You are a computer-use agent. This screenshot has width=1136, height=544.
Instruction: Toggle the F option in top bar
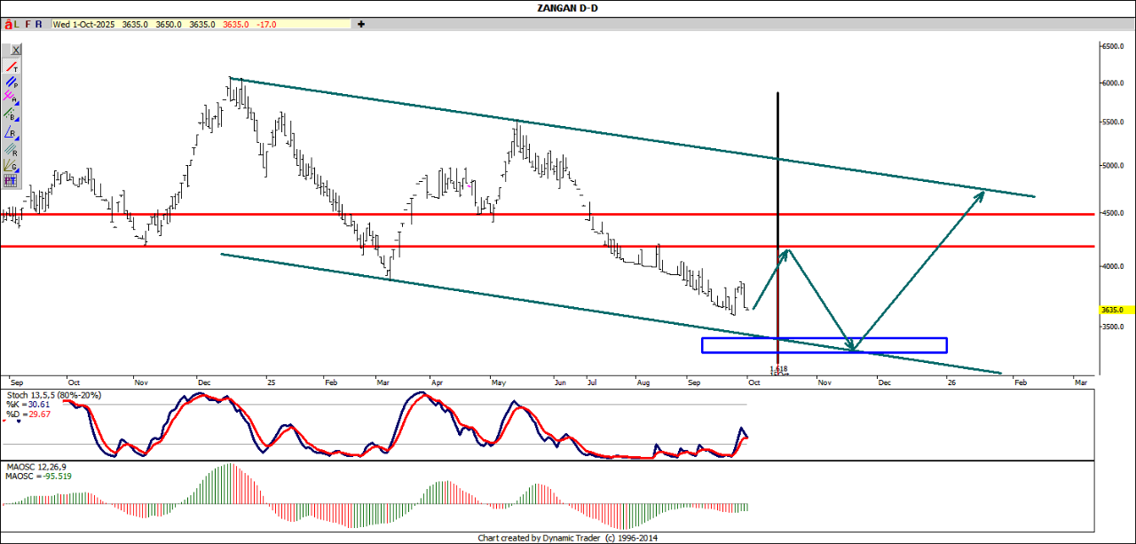pyautogui.click(x=29, y=25)
